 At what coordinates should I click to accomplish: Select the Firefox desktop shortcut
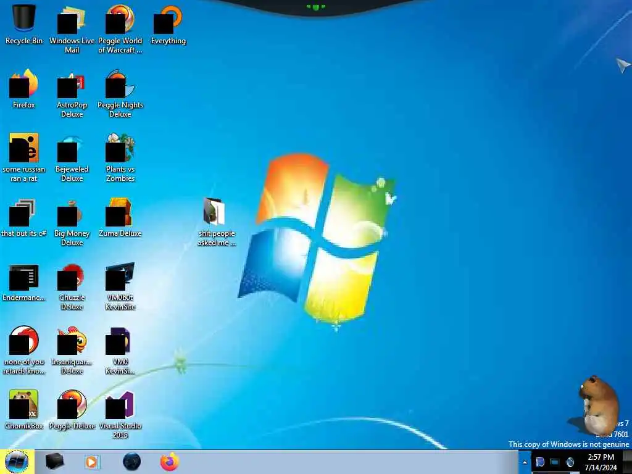24,89
